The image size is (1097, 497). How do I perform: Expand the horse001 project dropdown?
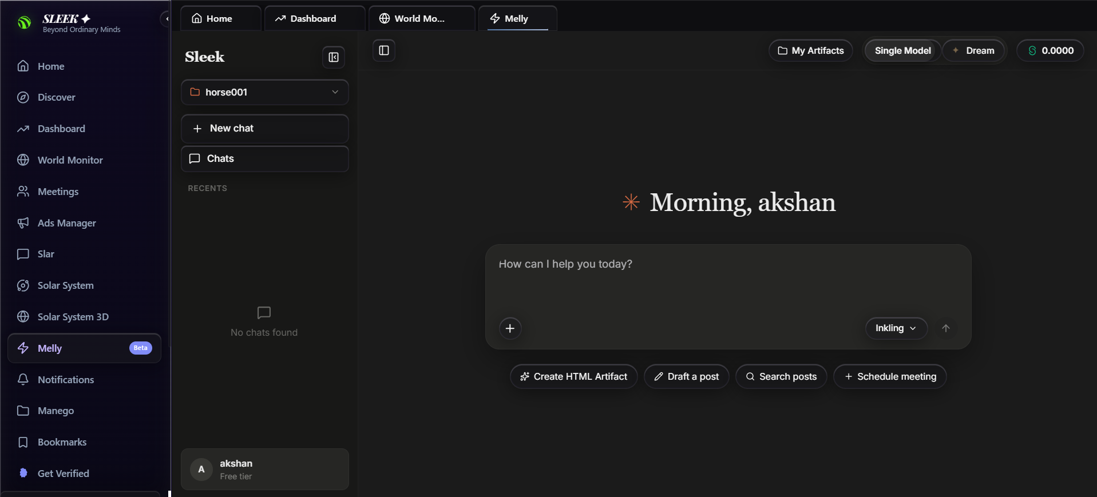tap(265, 92)
